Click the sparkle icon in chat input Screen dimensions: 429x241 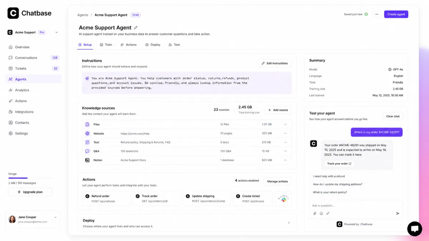pos(328,214)
